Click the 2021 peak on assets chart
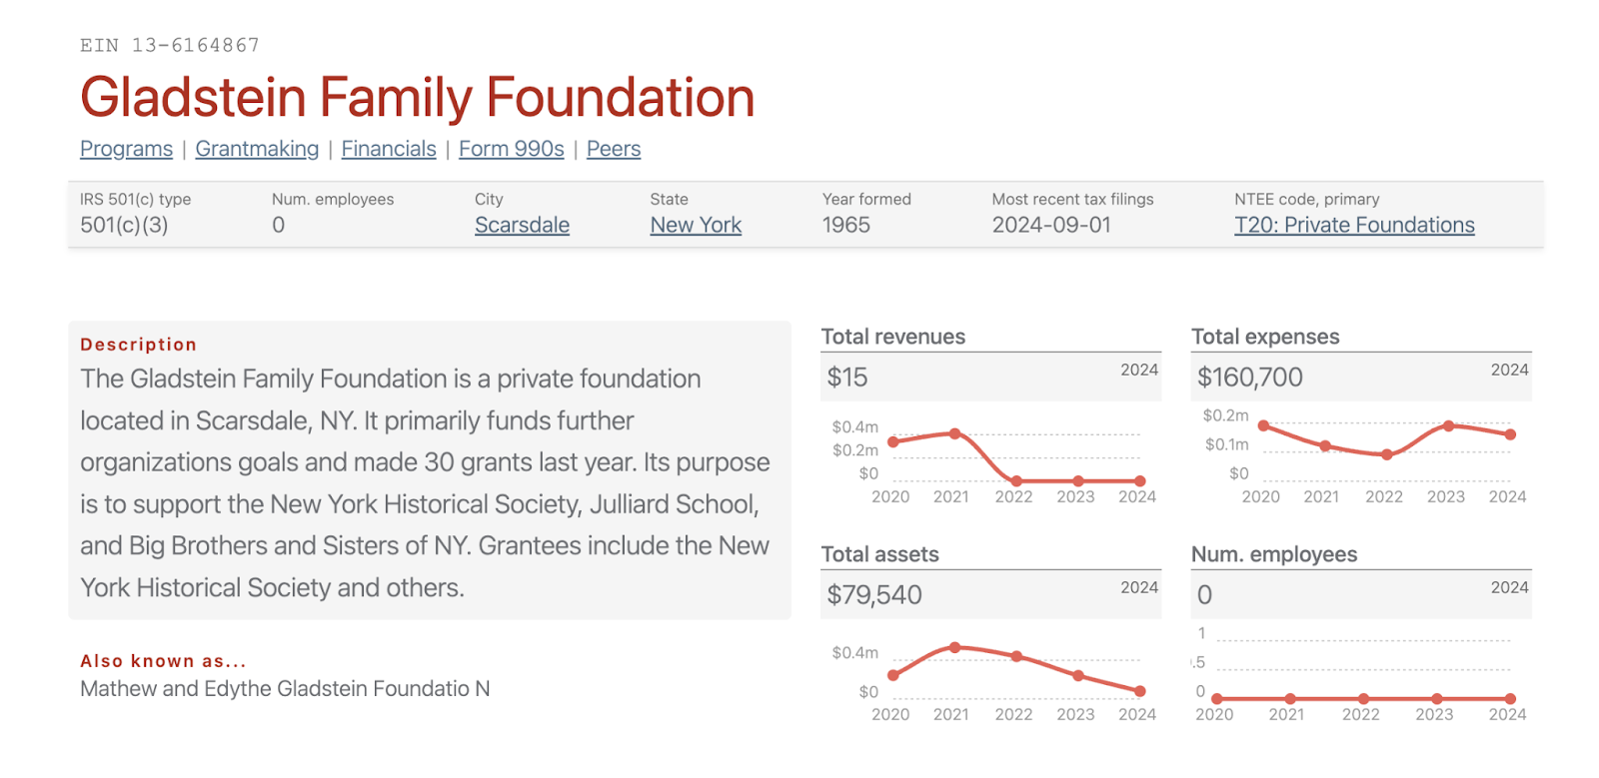This screenshot has width=1599, height=778. point(955,647)
